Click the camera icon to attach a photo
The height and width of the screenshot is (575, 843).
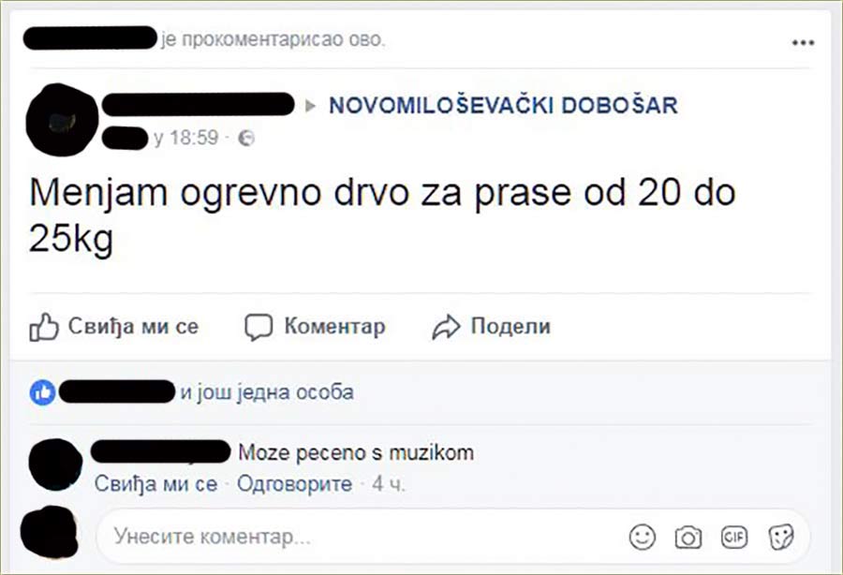(x=688, y=537)
